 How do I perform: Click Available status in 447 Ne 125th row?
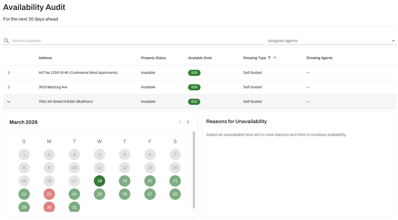point(148,73)
